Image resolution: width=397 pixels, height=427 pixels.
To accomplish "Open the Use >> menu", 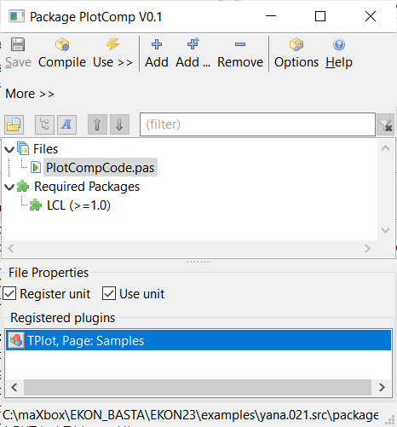I will [112, 53].
